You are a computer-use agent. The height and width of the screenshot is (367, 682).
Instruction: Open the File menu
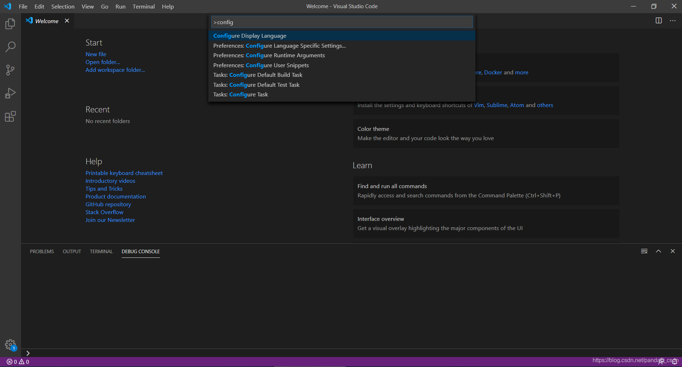pyautogui.click(x=23, y=6)
